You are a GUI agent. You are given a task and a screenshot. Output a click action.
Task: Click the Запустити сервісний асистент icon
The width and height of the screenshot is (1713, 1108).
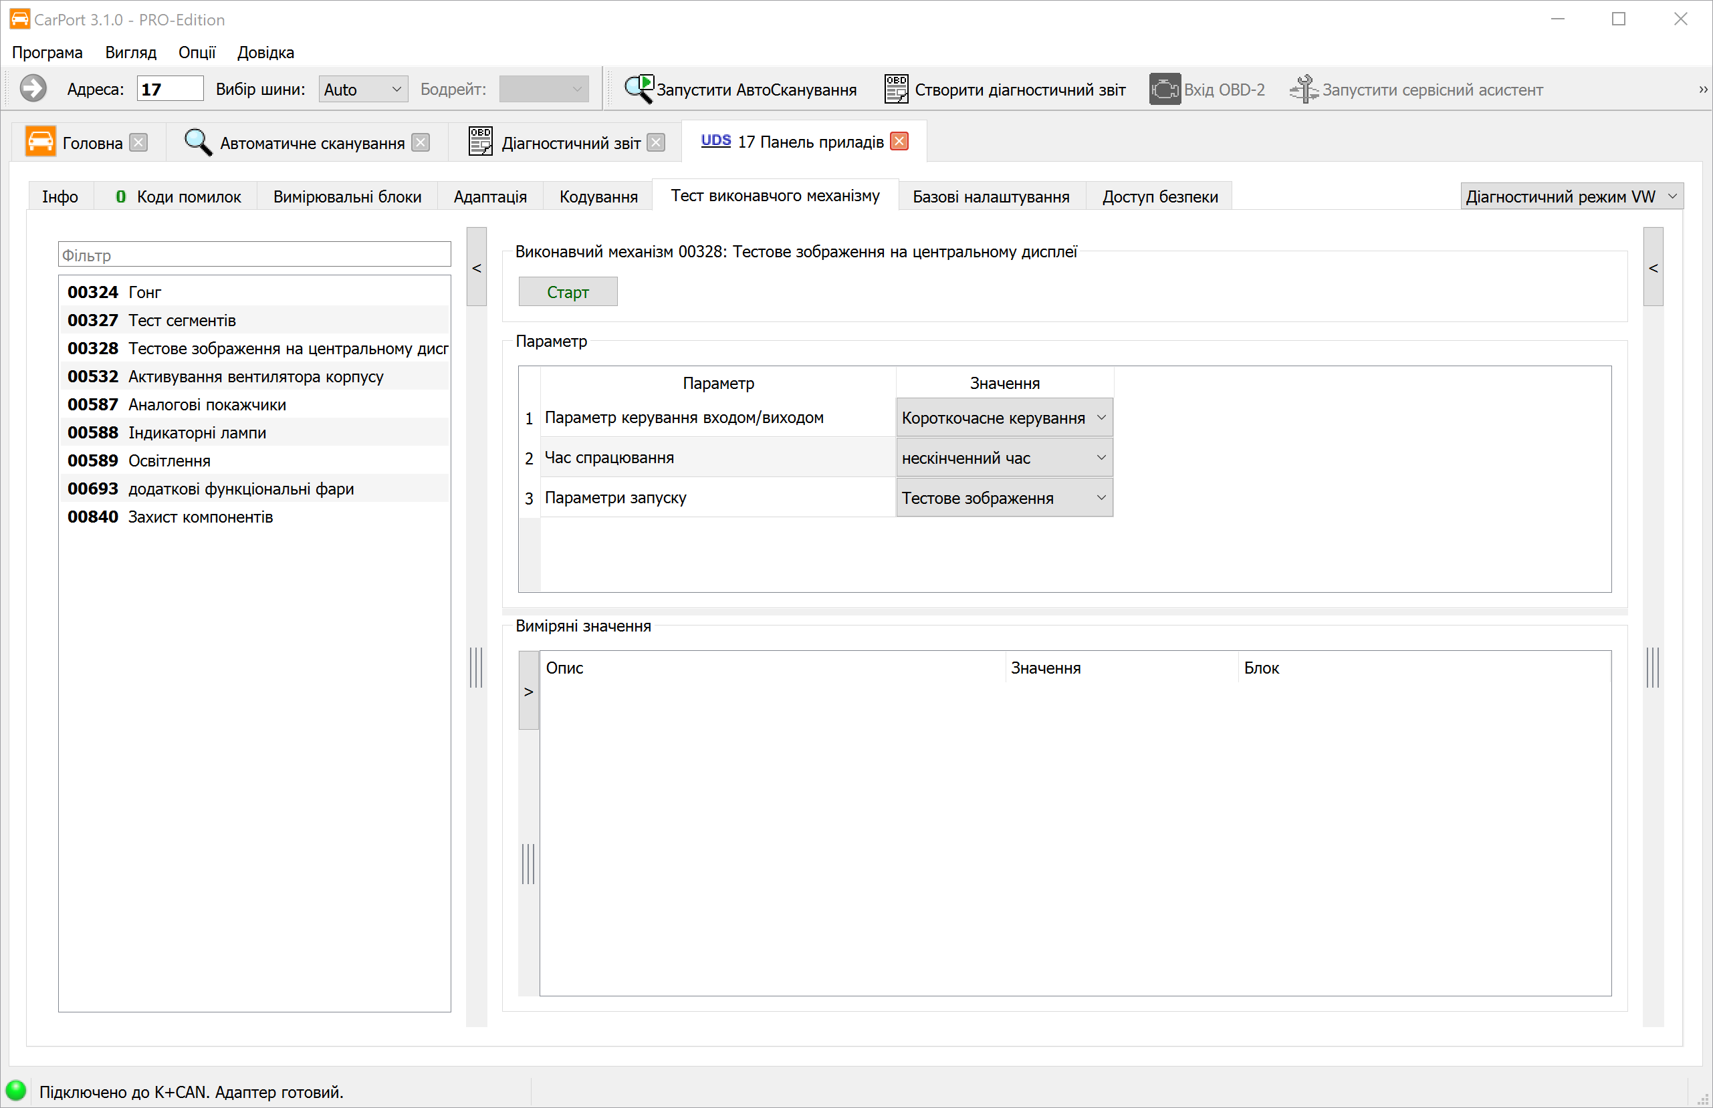1303,90
